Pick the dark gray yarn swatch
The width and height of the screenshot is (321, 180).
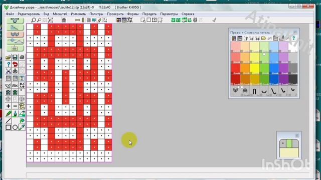[293, 79]
